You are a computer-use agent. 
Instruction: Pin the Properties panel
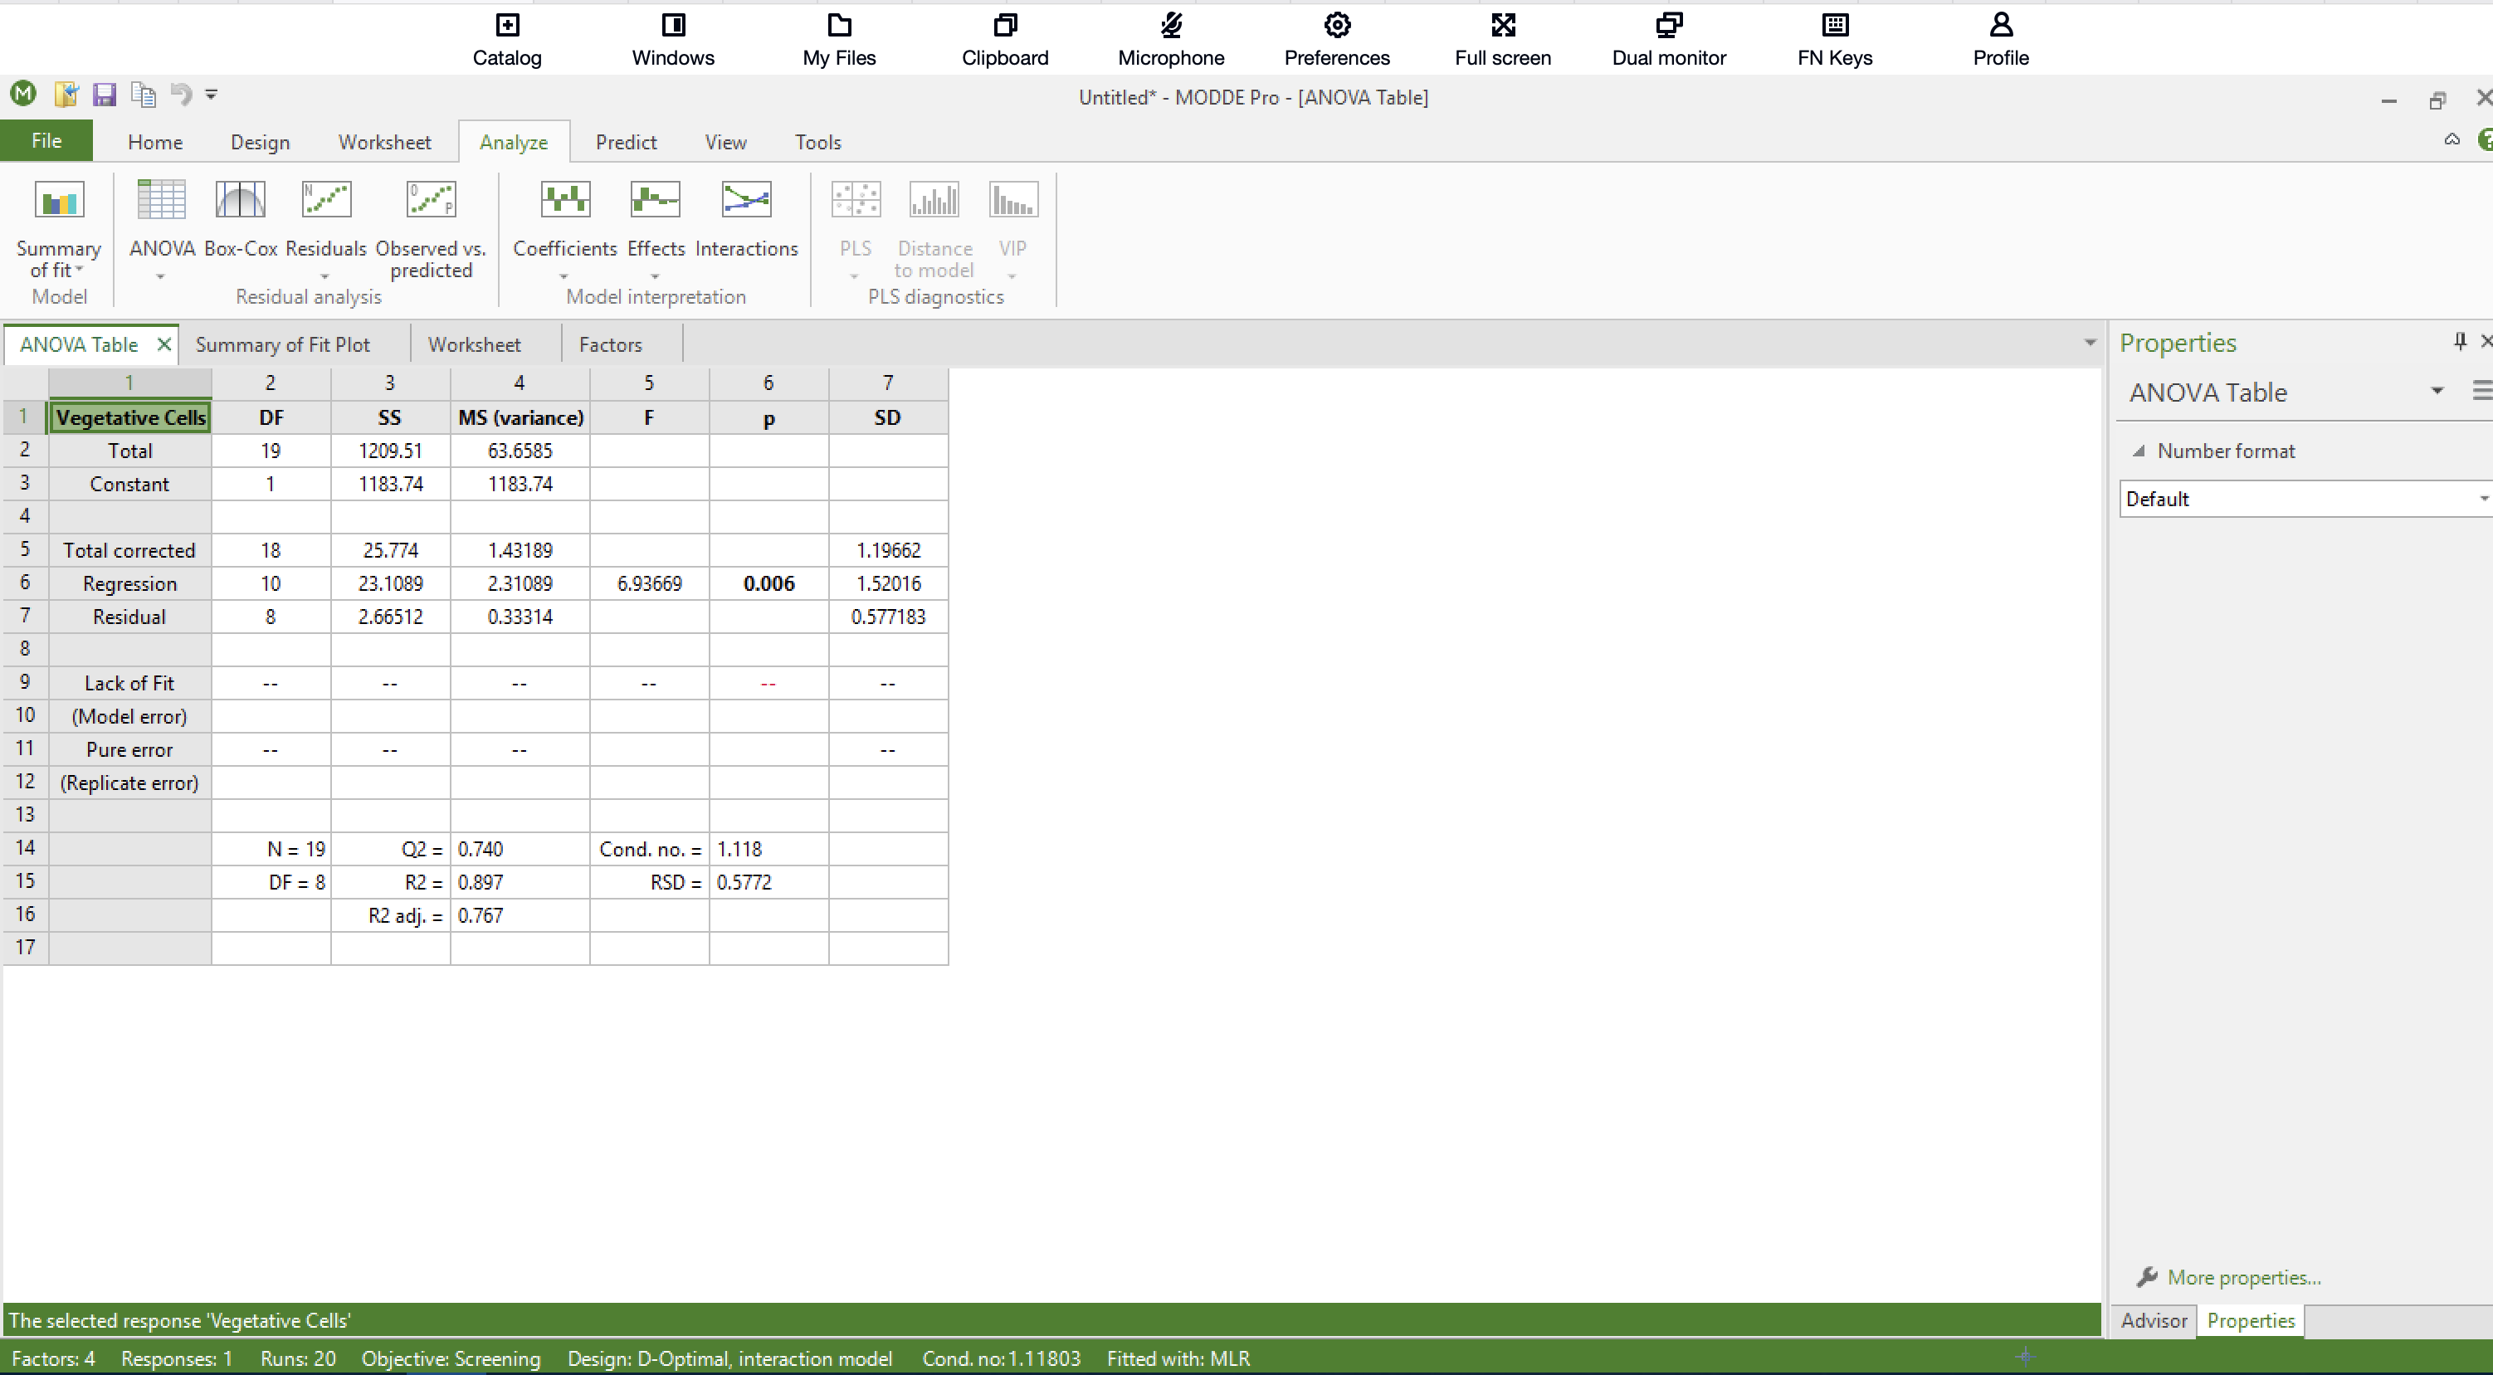click(x=2459, y=342)
